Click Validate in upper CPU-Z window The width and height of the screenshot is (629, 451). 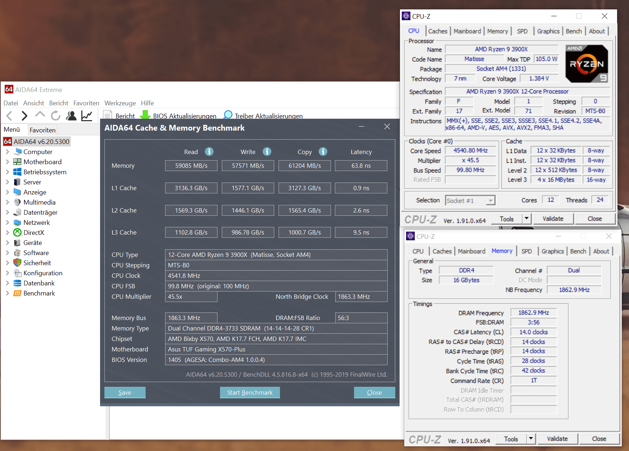coord(553,219)
